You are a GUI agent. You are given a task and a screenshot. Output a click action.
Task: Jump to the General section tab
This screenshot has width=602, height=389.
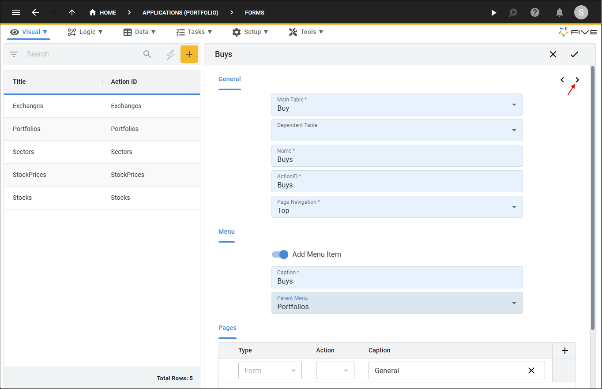point(230,79)
